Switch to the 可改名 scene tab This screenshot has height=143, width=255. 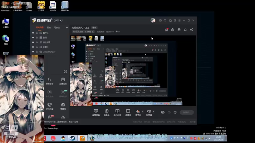[x=57, y=28]
